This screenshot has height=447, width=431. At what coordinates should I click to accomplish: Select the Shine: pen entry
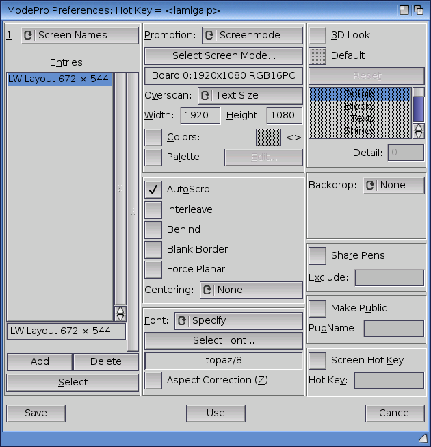tap(360, 131)
